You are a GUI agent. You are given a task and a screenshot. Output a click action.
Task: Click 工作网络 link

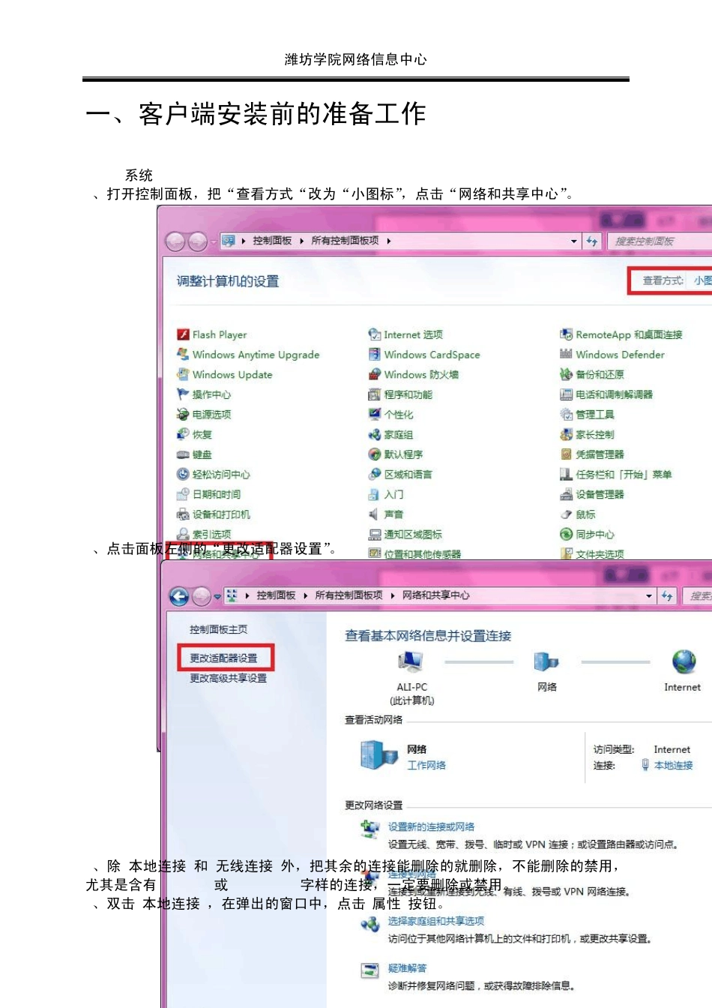click(426, 766)
